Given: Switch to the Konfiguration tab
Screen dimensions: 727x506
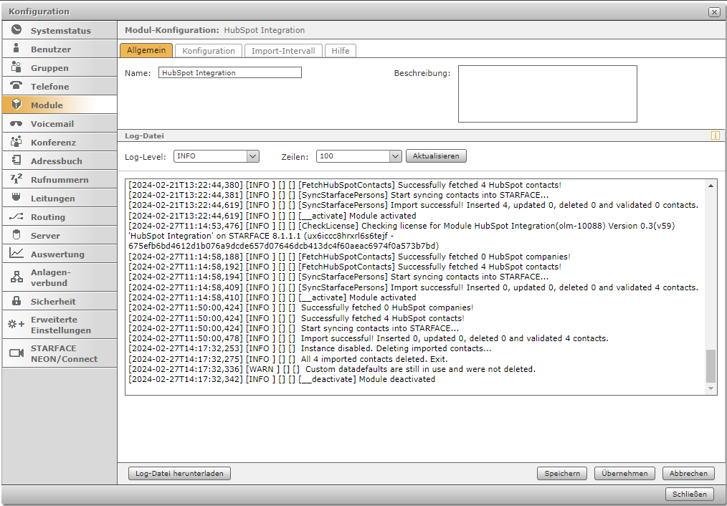Looking at the screenshot, I should tap(208, 51).
